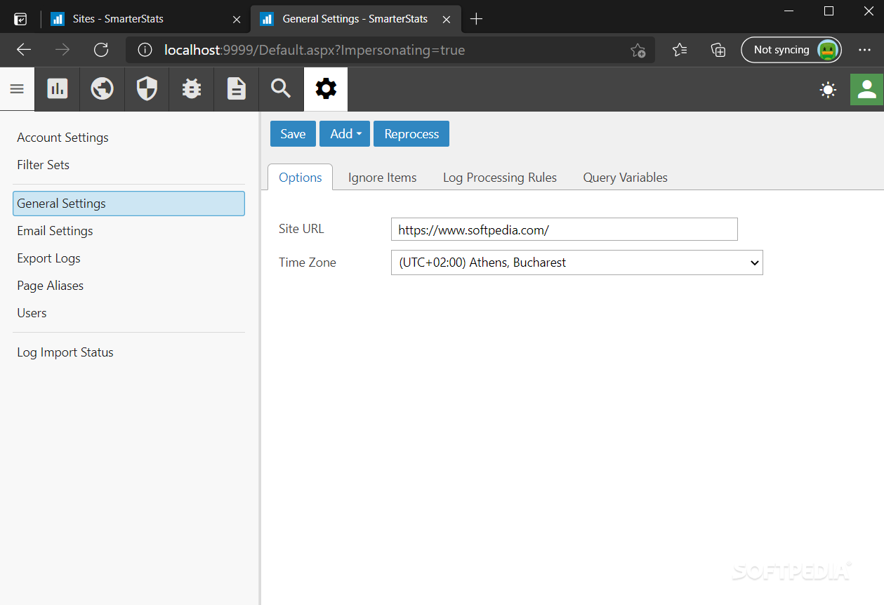Click the browser address bar URL
884x605 pixels.
point(315,50)
